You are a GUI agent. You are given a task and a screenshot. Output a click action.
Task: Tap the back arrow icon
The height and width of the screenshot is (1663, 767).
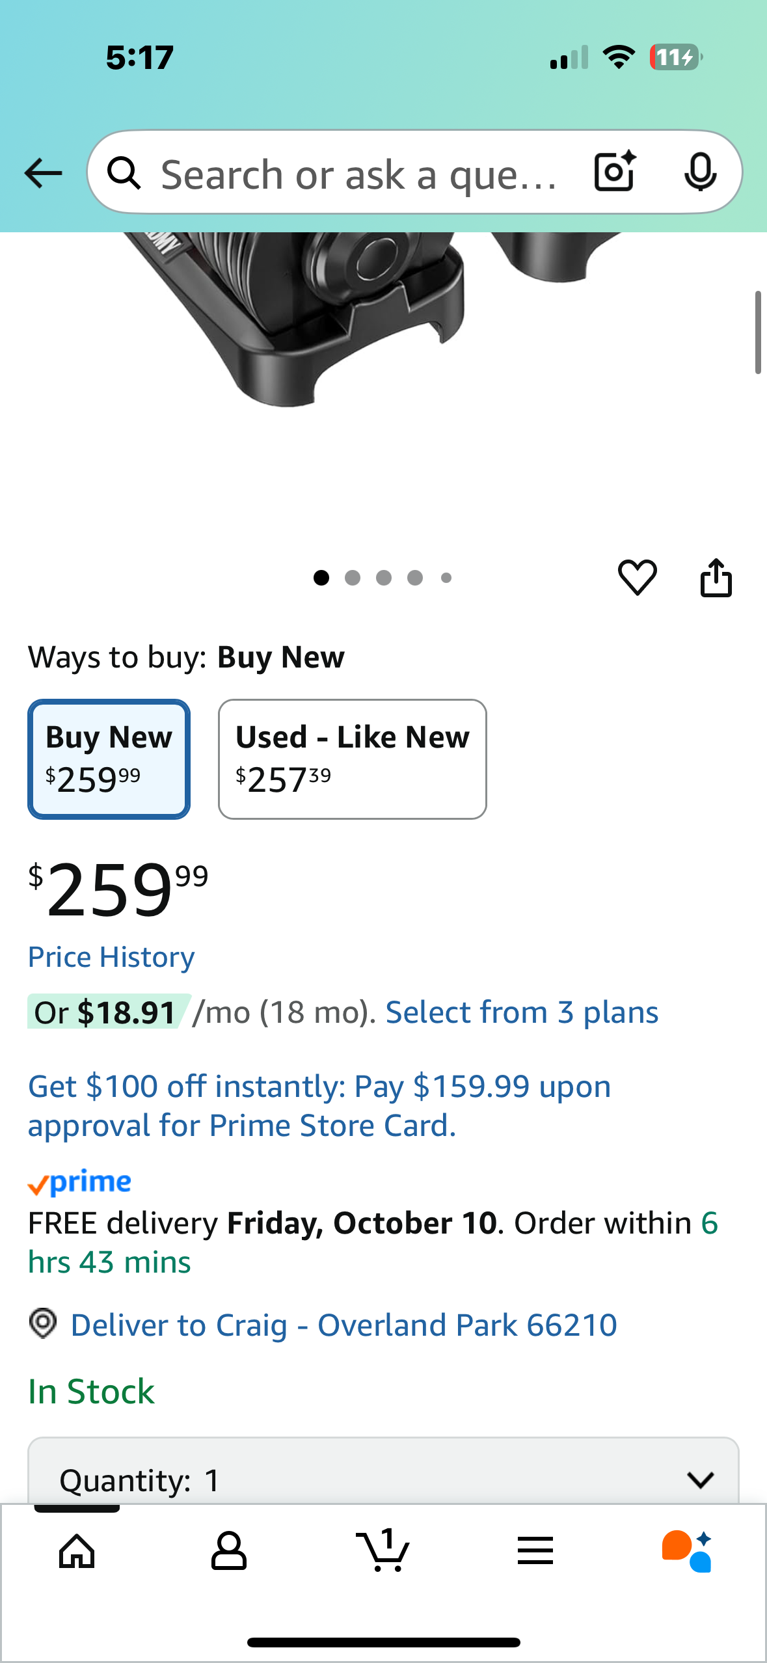coord(43,173)
